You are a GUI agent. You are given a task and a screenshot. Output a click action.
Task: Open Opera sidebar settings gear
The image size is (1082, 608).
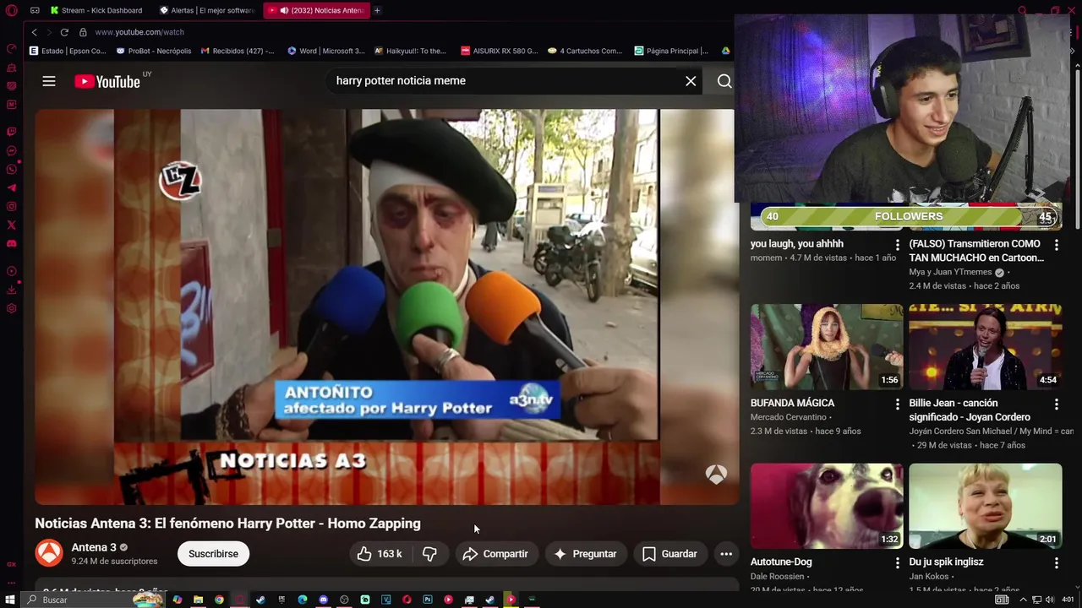coord(11,308)
